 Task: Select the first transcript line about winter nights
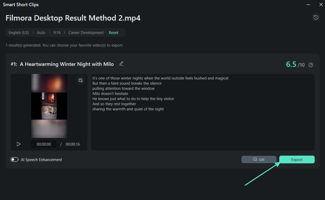point(160,78)
